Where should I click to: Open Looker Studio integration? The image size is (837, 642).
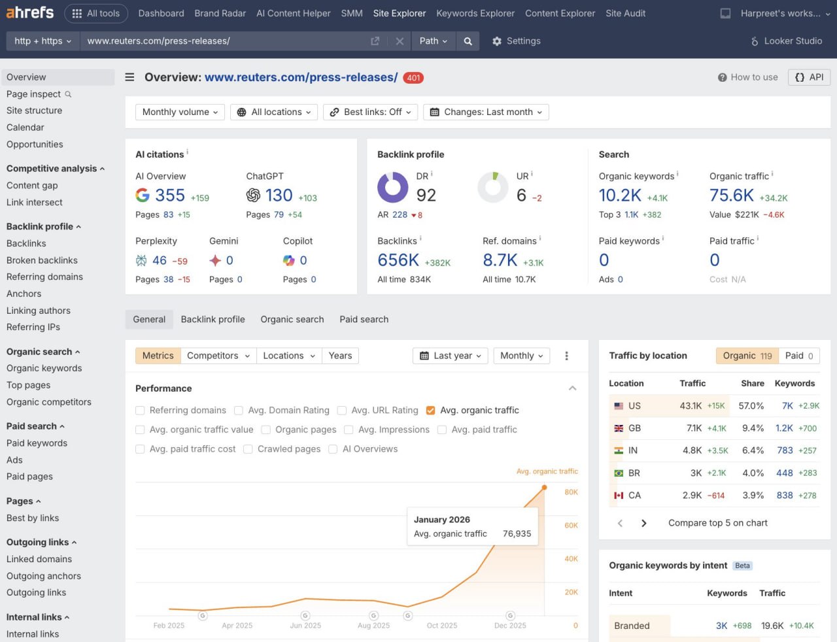point(787,41)
